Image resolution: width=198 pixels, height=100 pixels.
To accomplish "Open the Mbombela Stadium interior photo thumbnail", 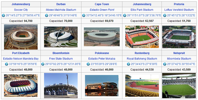I will [179, 86].
